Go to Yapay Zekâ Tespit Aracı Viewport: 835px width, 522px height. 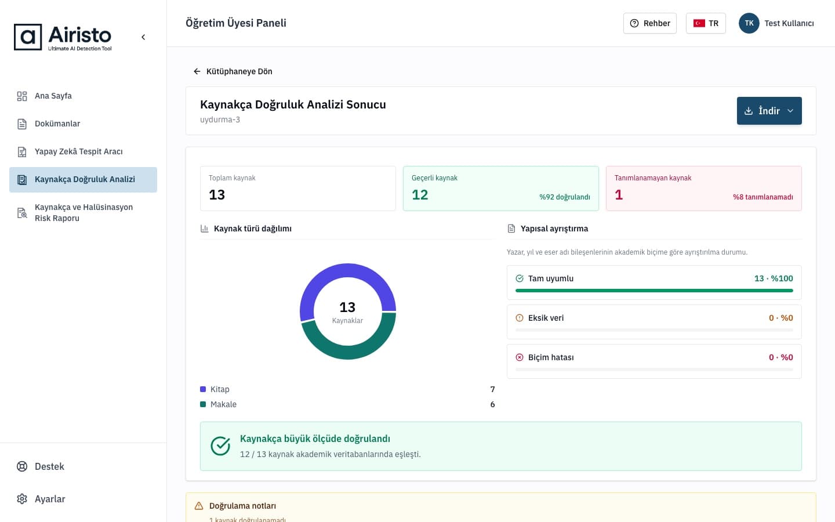83,152
